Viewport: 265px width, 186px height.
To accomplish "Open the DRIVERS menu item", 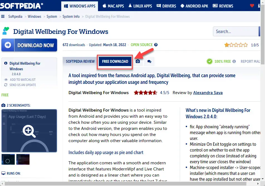I will tap(166, 6).
